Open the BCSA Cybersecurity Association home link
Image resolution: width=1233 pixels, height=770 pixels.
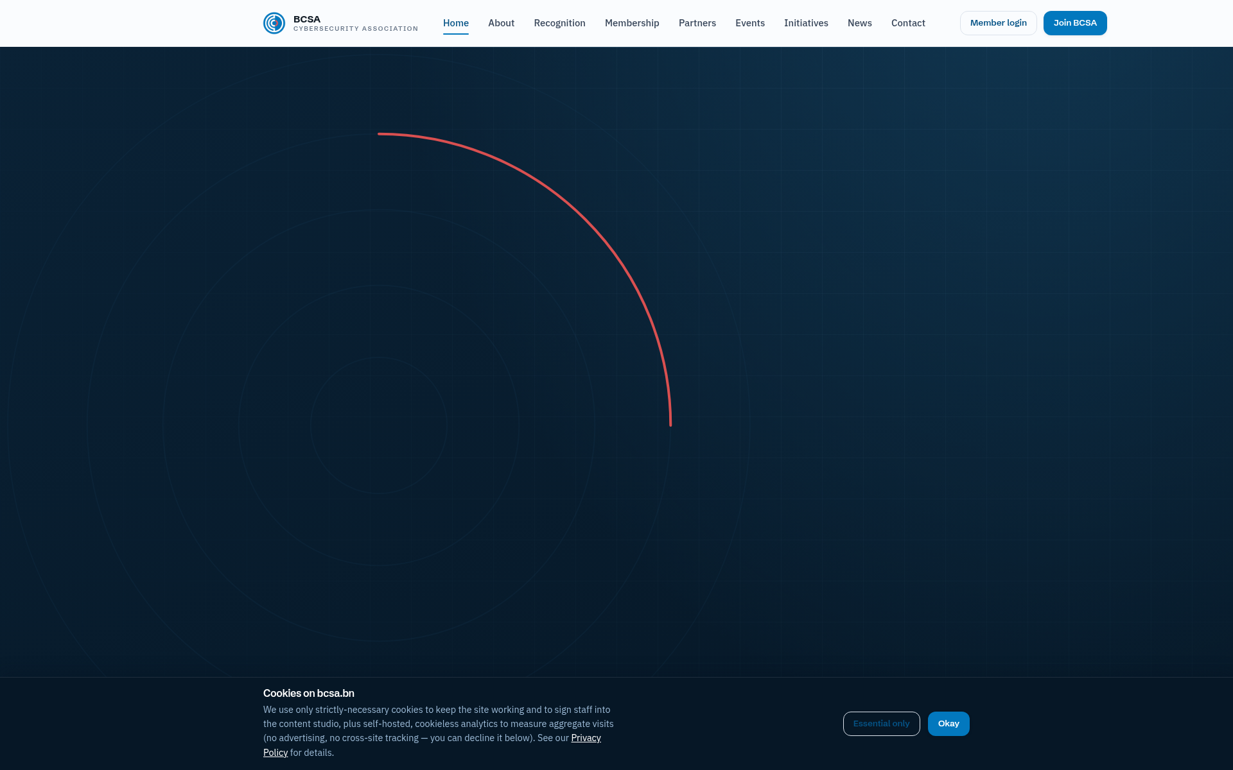pos(340,23)
